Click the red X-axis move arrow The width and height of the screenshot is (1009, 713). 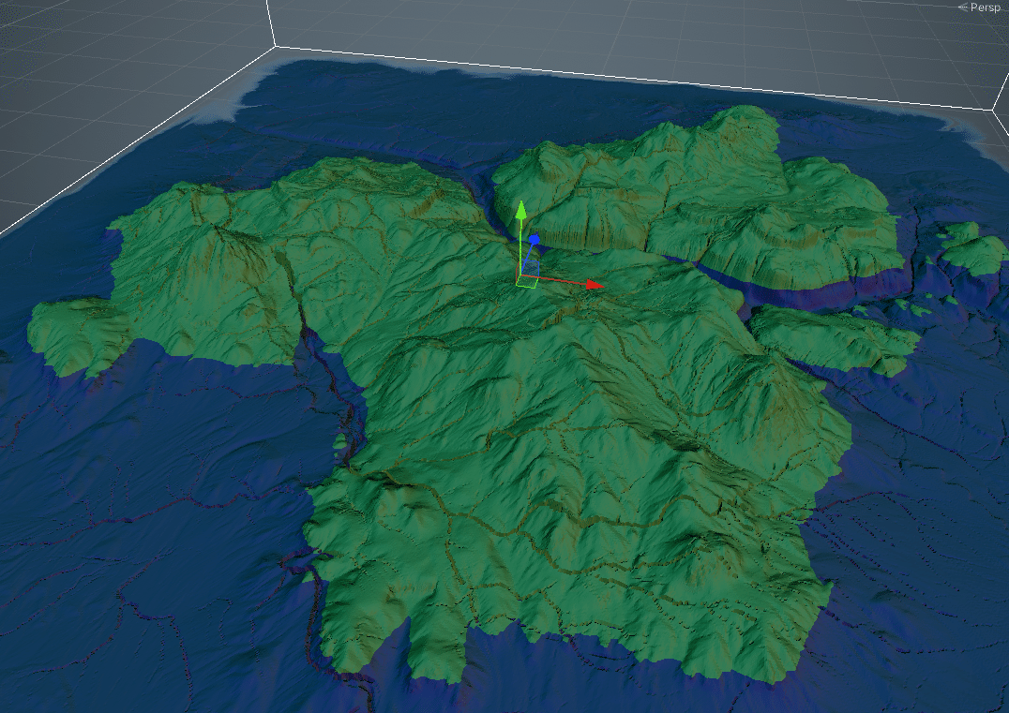595,284
